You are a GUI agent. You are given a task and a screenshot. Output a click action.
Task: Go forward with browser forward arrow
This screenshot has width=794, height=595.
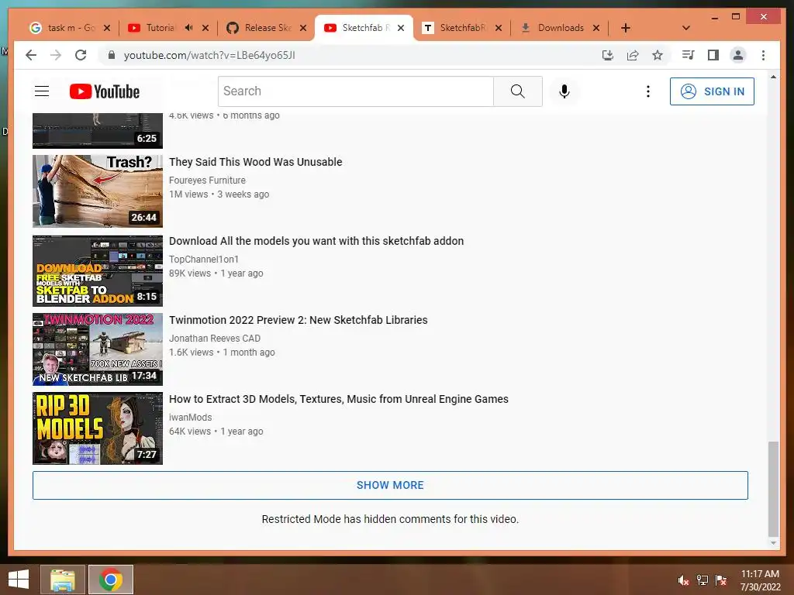pos(56,55)
